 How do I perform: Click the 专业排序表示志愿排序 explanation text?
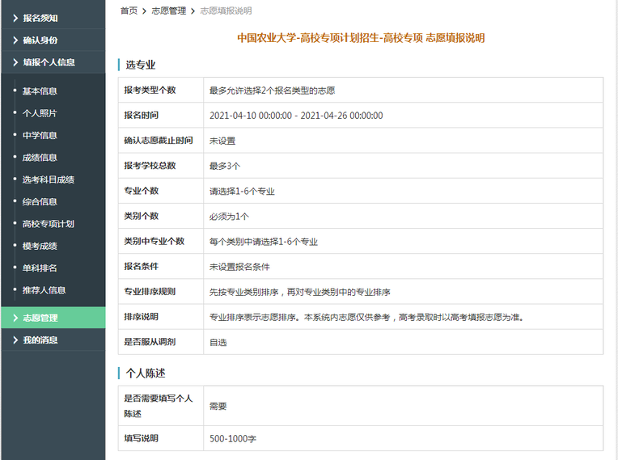click(366, 318)
